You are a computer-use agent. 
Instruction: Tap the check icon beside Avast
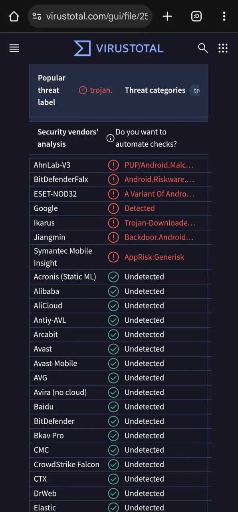pyautogui.click(x=113, y=349)
